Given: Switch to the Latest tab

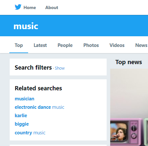Looking at the screenshot, I should coord(40,45).
